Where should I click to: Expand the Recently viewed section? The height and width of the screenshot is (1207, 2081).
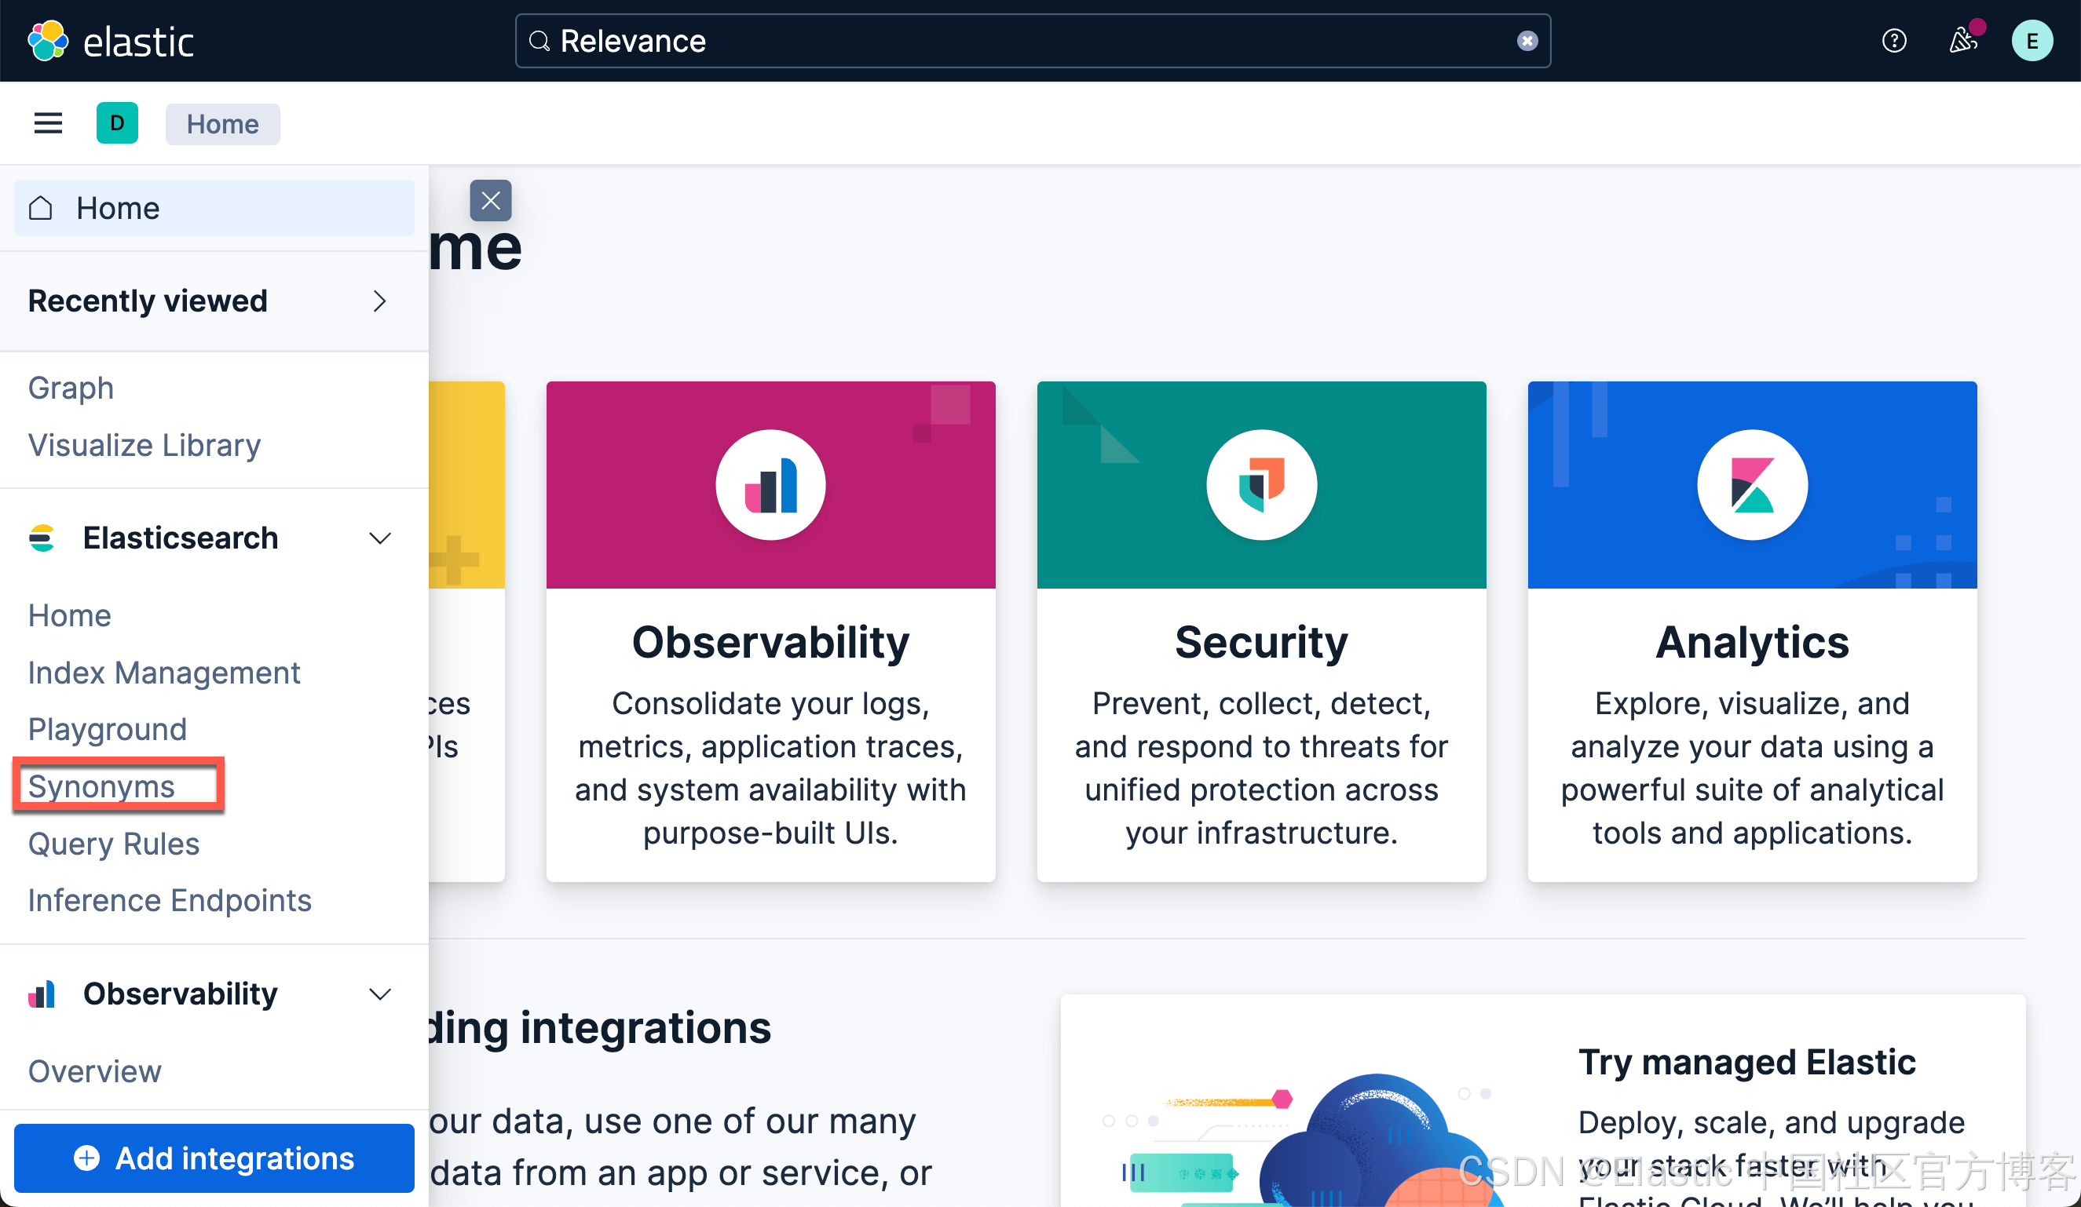pyautogui.click(x=379, y=301)
